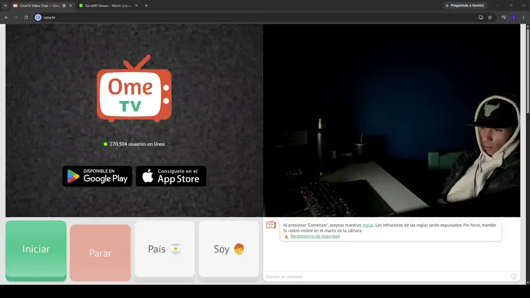Click the red Parar button

[x=100, y=252]
